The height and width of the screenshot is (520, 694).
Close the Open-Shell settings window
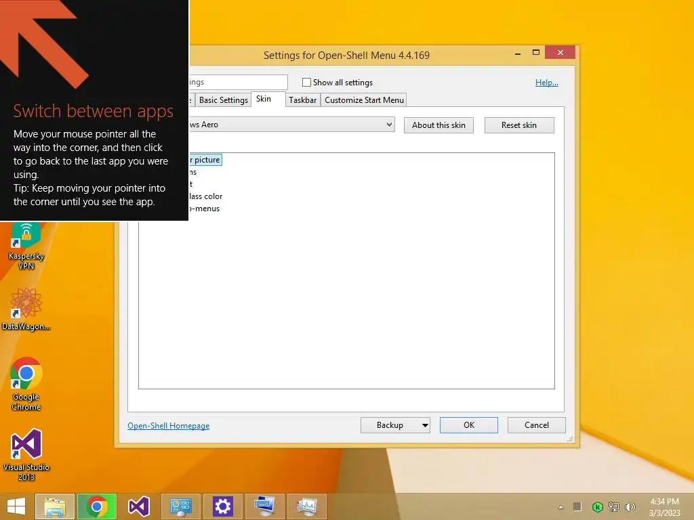[560, 52]
